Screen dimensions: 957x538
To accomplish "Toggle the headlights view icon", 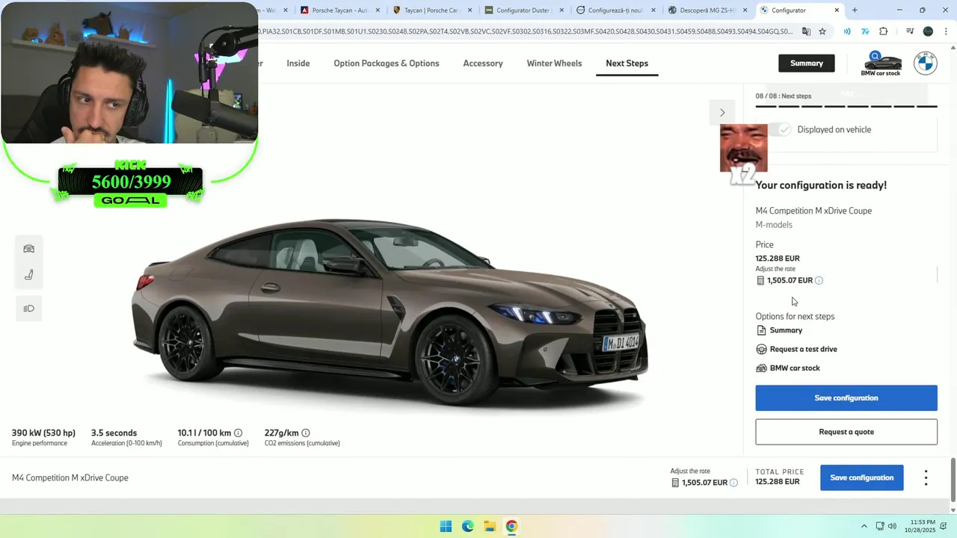I will [x=28, y=309].
